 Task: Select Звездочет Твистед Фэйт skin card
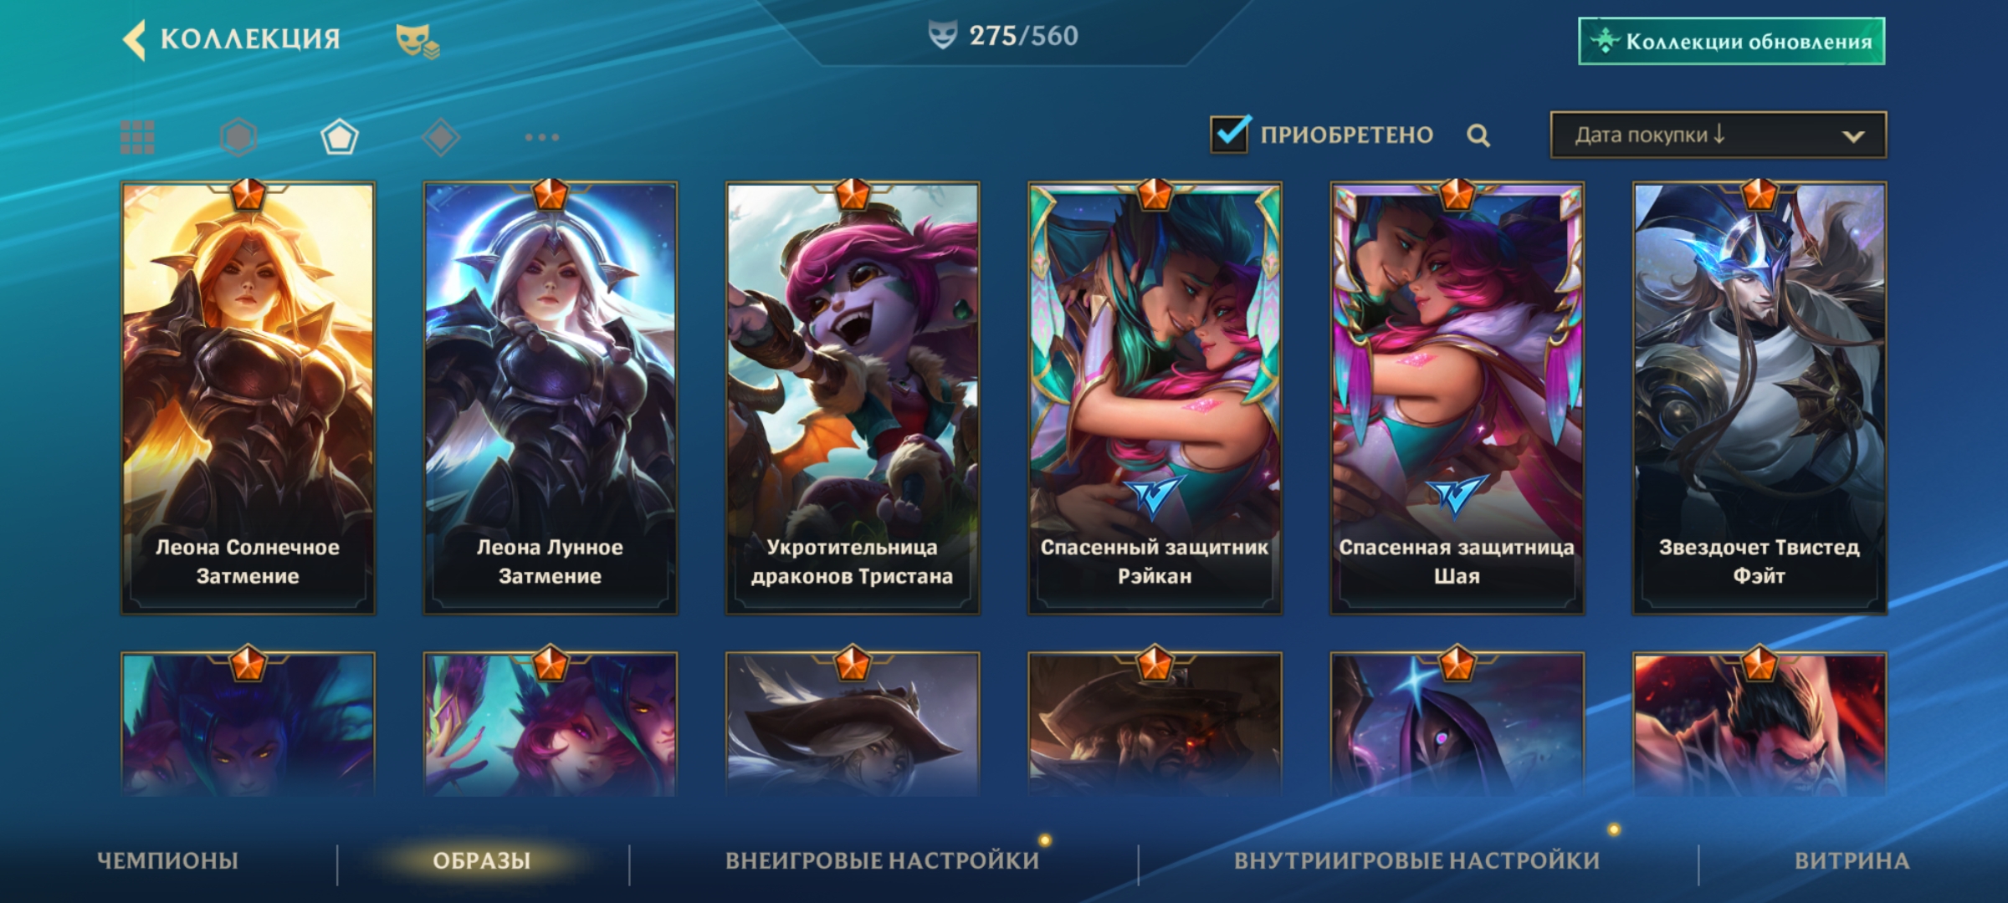1760,398
